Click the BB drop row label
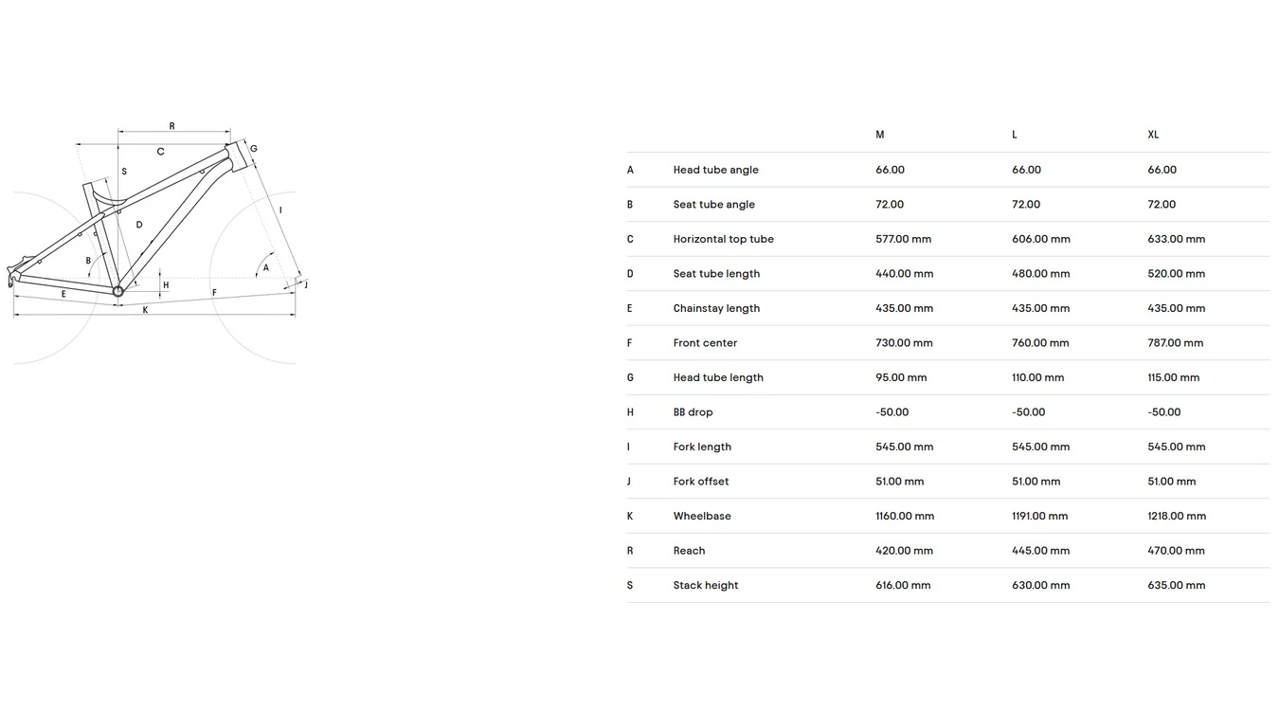 pos(693,412)
